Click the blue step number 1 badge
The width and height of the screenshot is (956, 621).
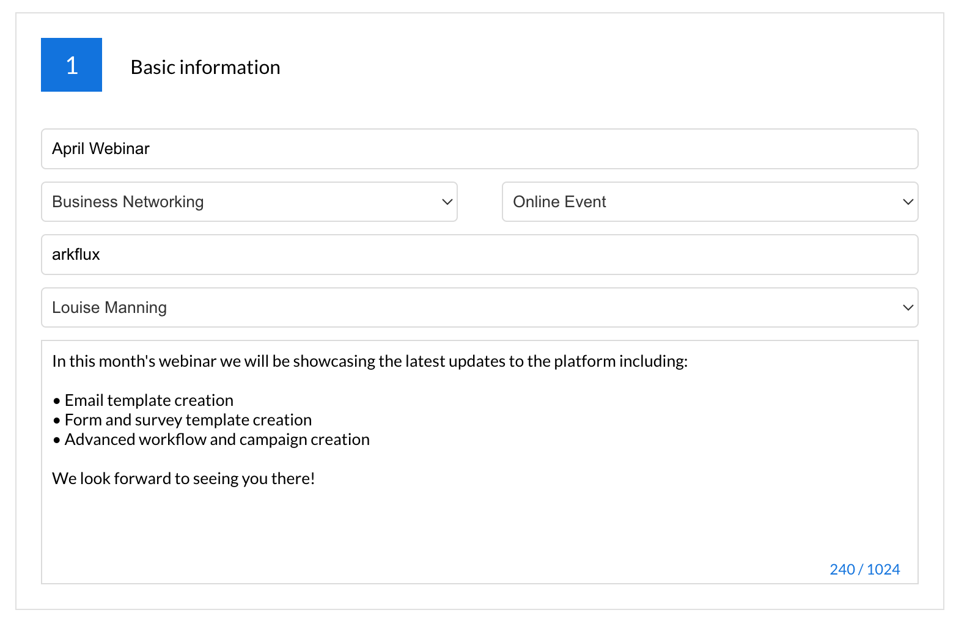point(72,65)
